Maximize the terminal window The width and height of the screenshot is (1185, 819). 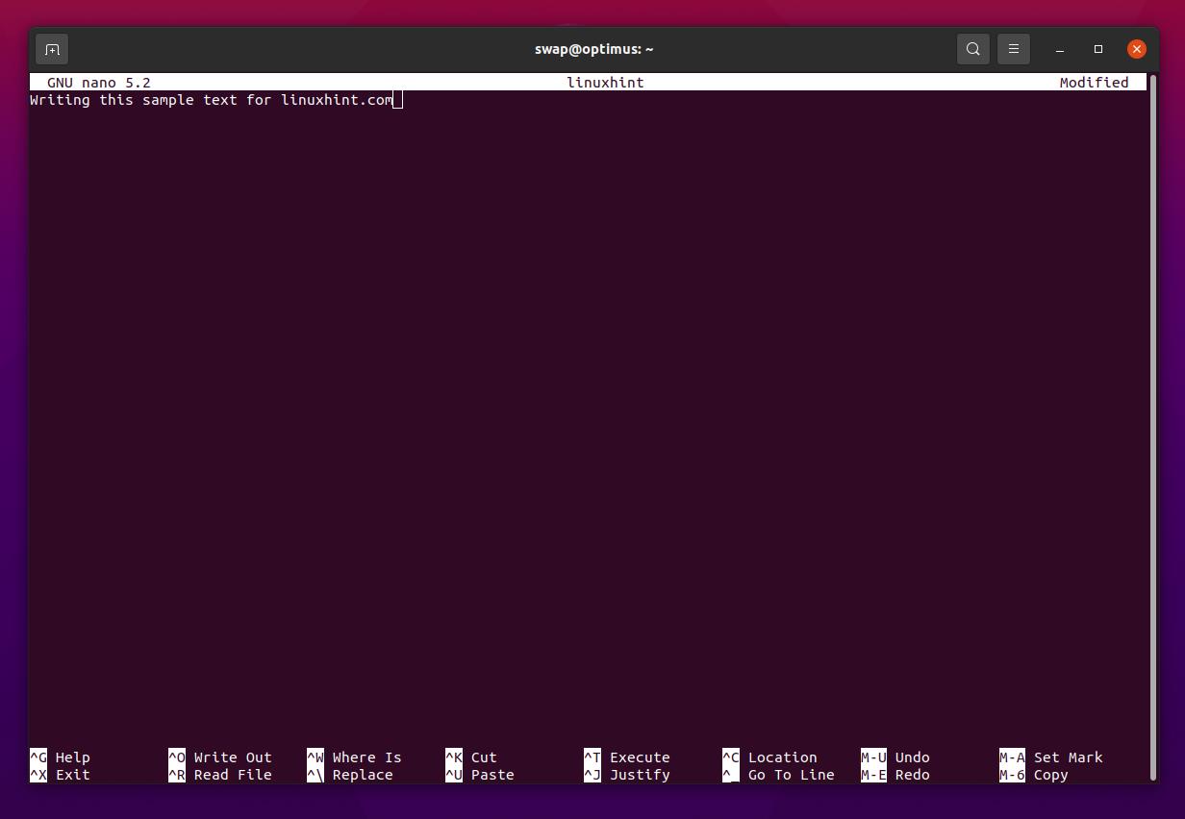pos(1097,49)
